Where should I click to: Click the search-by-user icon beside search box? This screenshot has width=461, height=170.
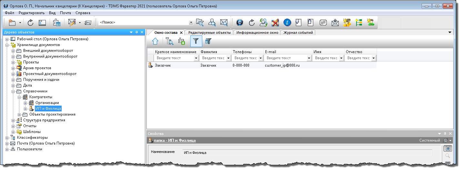click(x=212, y=23)
